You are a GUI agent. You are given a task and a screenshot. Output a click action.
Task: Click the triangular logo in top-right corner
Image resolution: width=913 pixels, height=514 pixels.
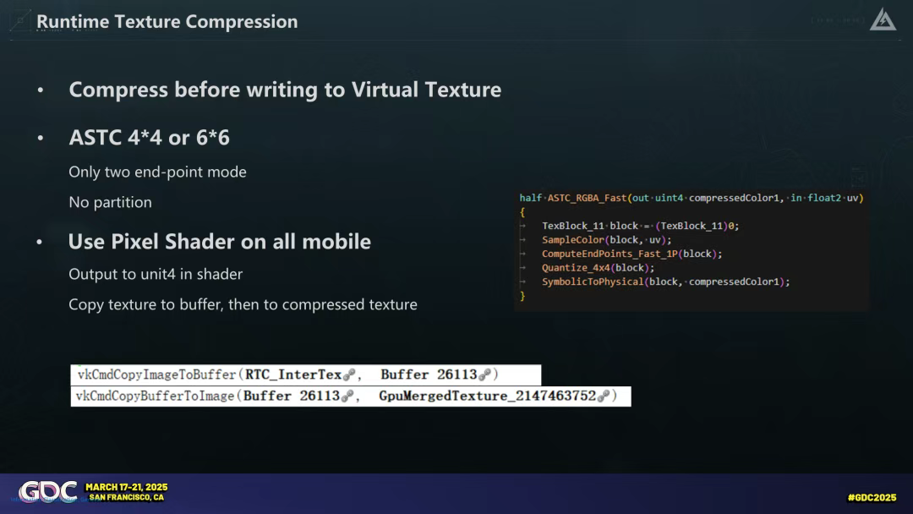(x=883, y=19)
